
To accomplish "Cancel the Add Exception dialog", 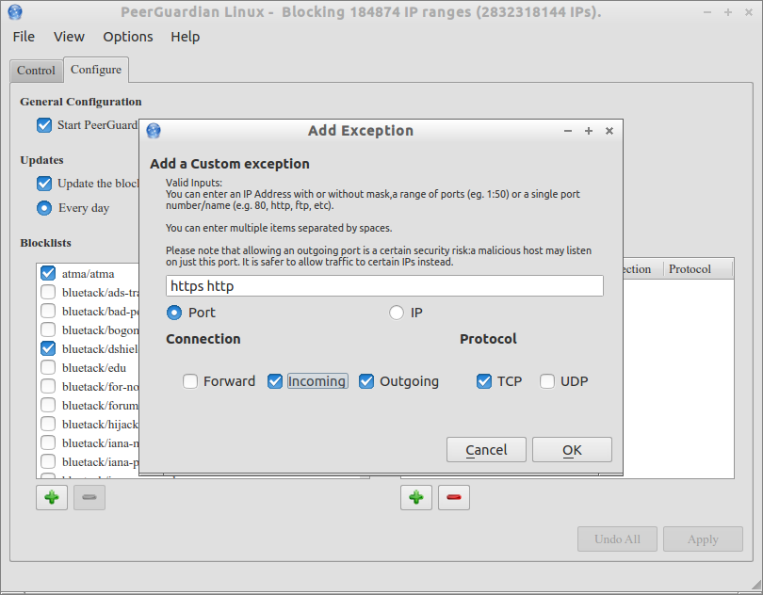I will [x=486, y=449].
